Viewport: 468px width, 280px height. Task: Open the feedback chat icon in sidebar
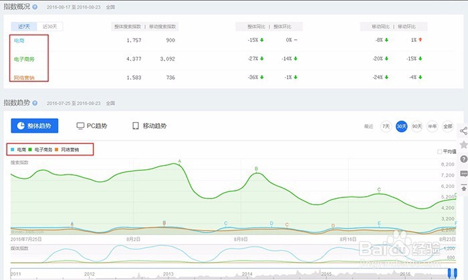463,173
